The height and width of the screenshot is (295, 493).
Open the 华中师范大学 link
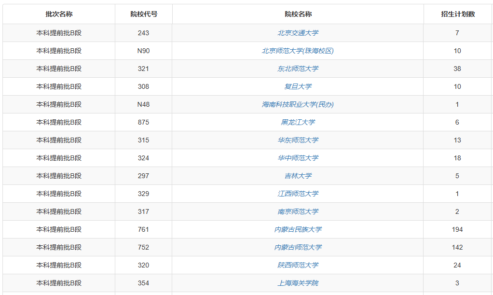pyautogui.click(x=298, y=158)
